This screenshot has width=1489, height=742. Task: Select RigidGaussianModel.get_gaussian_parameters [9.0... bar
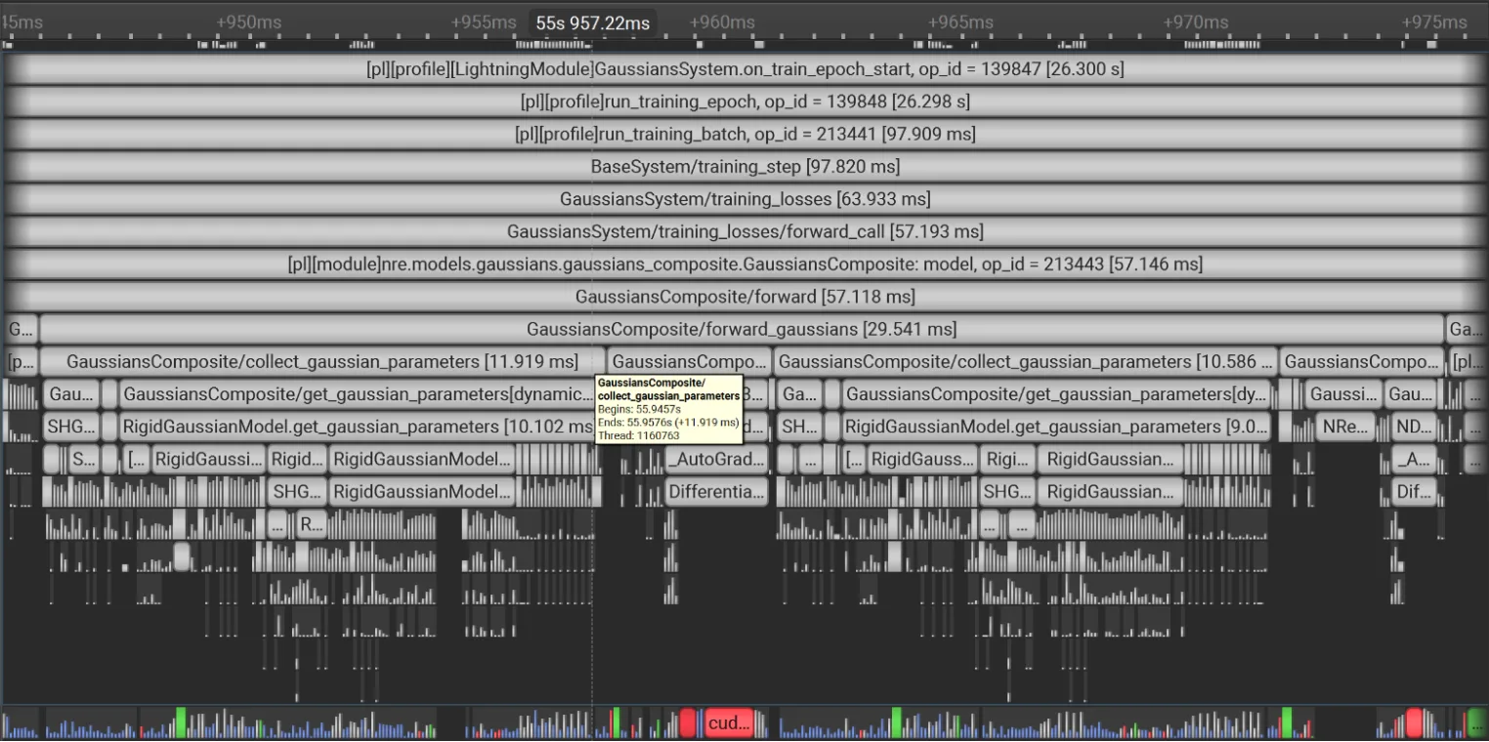tap(1057, 427)
